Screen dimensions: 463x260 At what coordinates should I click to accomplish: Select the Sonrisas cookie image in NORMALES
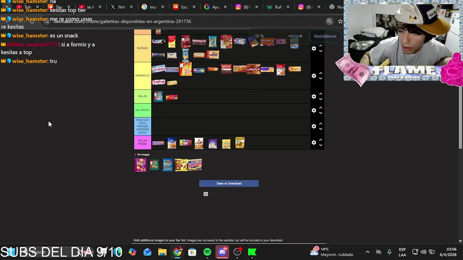158,82
